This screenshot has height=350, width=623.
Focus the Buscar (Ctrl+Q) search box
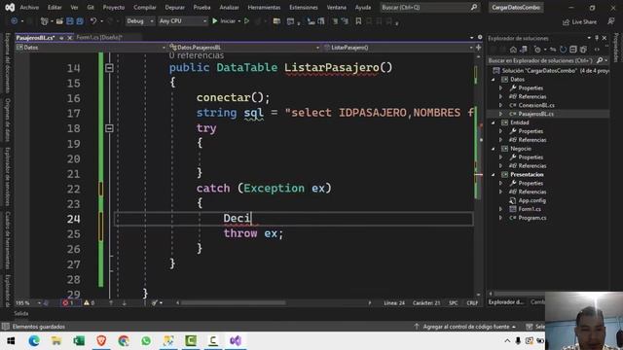[x=429, y=7]
